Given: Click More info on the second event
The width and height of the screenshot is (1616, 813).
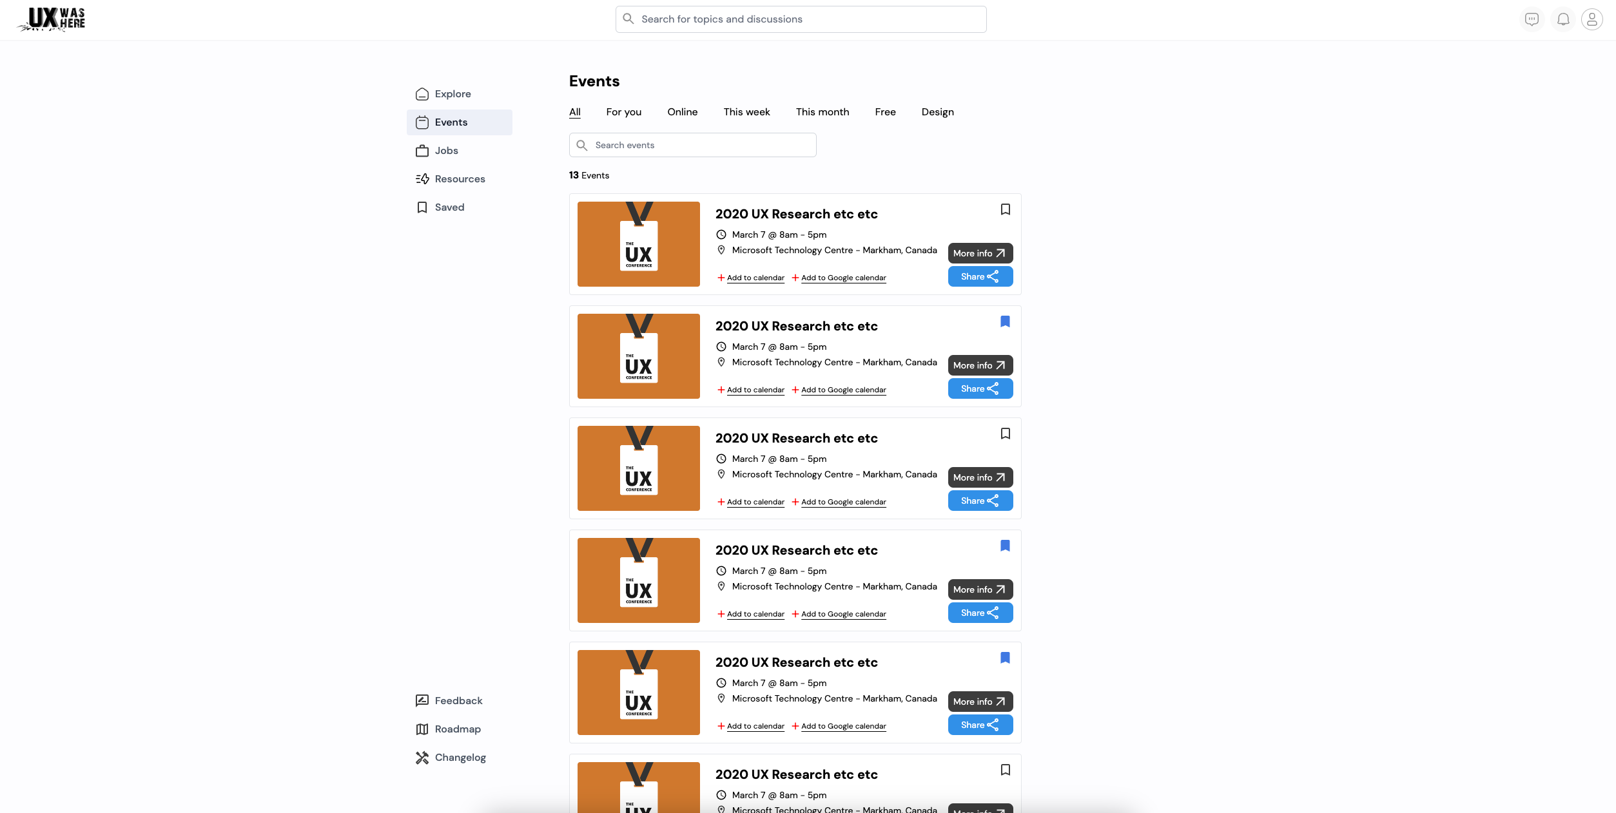Looking at the screenshot, I should [x=980, y=365].
